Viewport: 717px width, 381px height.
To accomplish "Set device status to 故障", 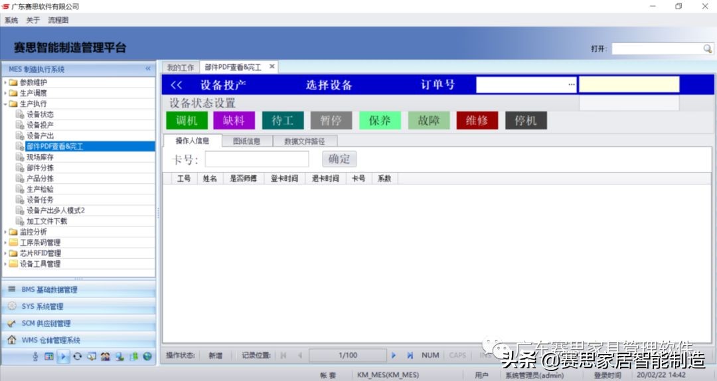I will tap(429, 121).
